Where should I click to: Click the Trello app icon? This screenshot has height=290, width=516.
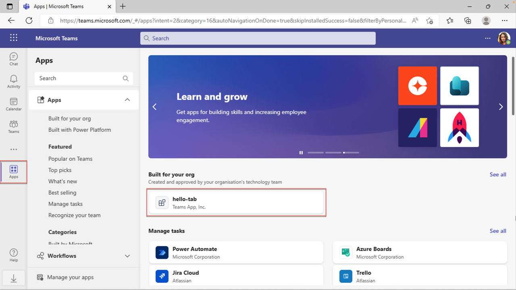click(x=346, y=276)
